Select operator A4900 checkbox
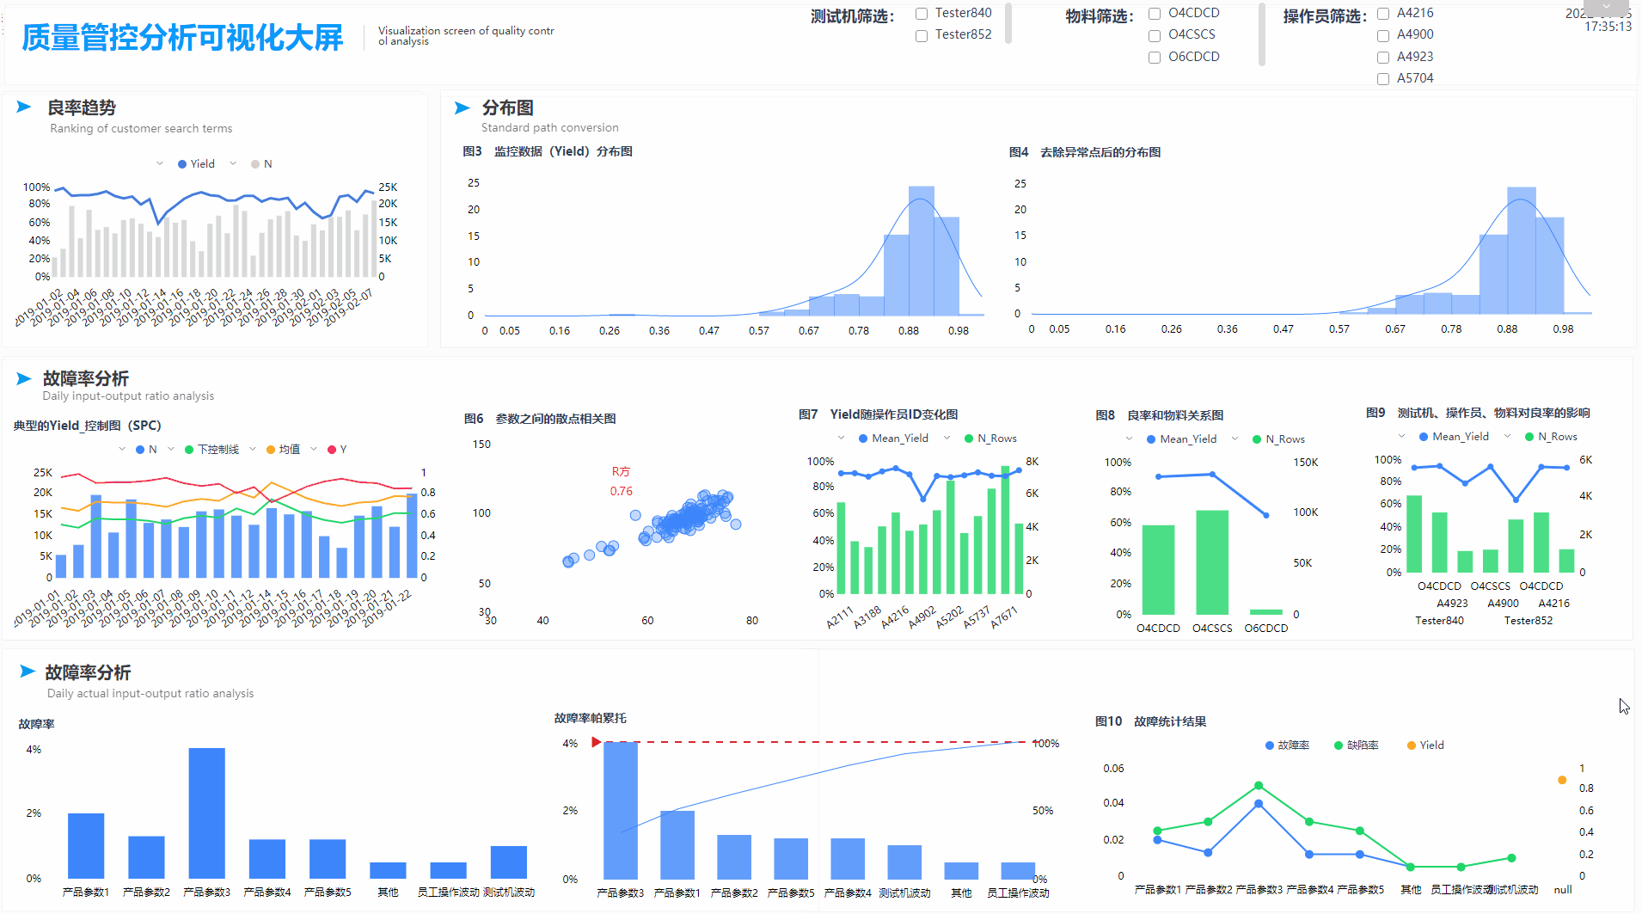1642x914 pixels. (x=1383, y=36)
